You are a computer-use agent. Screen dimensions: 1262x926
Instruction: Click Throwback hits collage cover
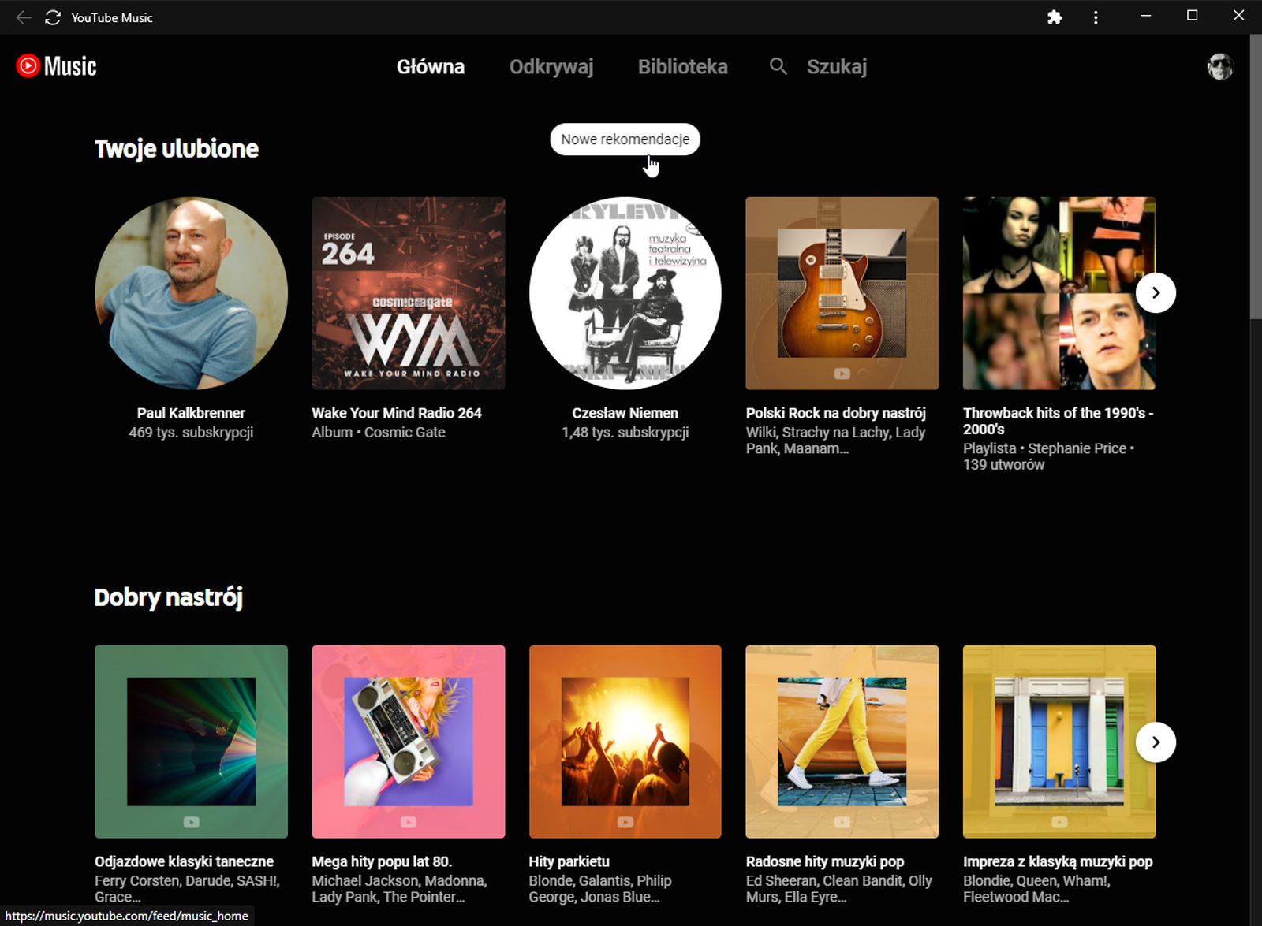1059,293
